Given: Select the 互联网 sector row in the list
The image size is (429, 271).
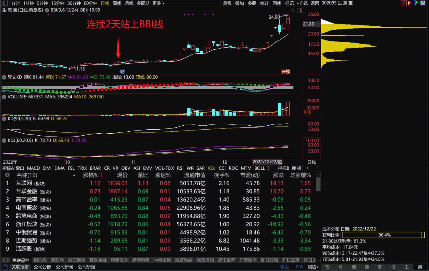Looking at the screenshot, I should pyautogui.click(x=24, y=183).
